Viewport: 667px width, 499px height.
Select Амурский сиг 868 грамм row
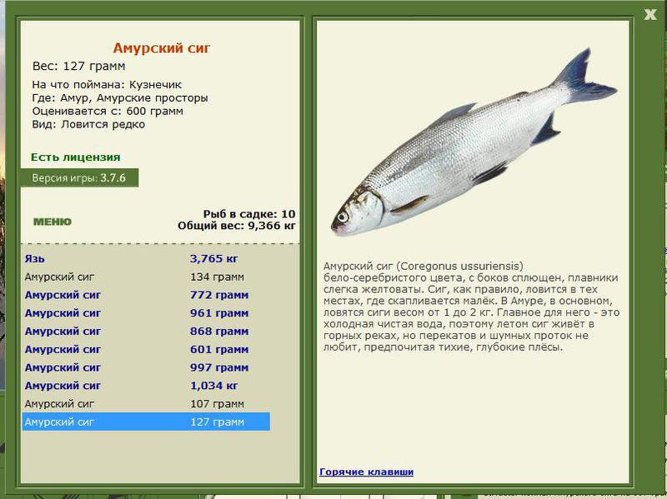146,331
